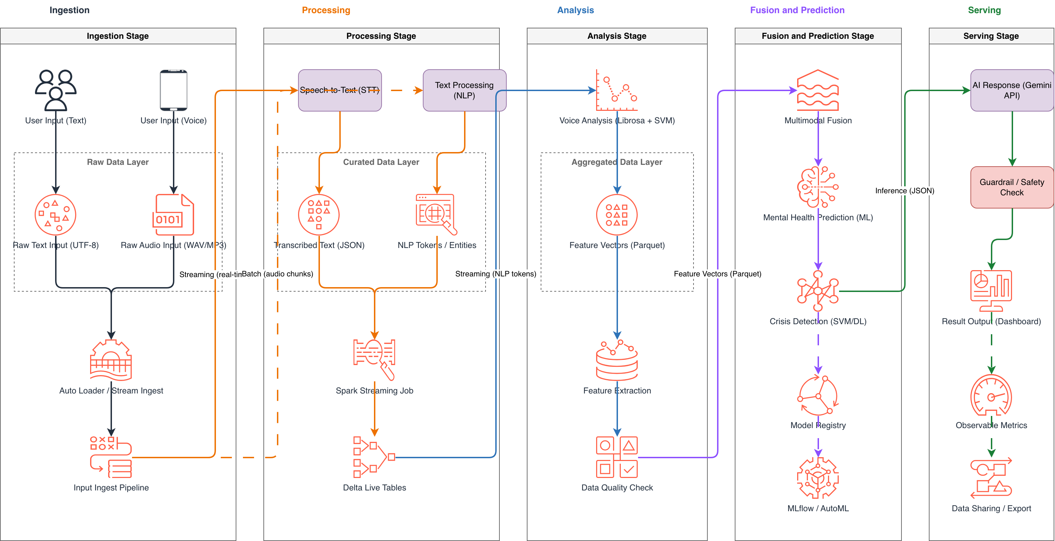Select the Fusion and Prediction Stage header
The width and height of the screenshot is (1055, 541).
click(818, 36)
